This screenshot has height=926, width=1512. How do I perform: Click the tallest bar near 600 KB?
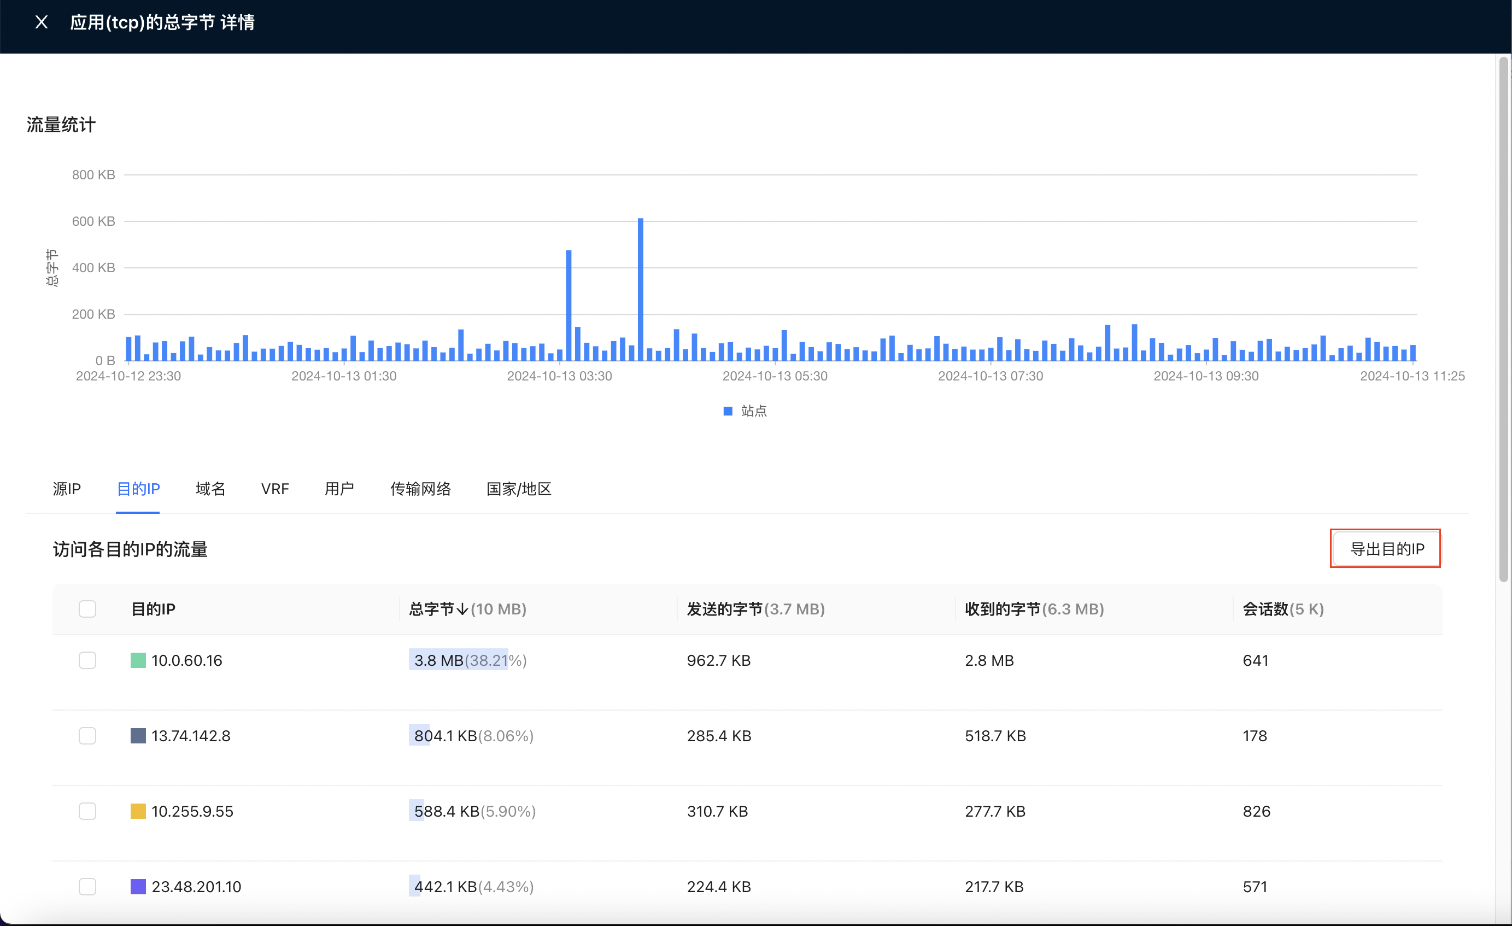pyautogui.click(x=641, y=290)
